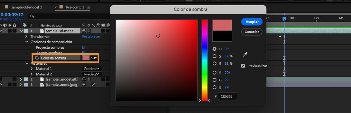Expand Material 2 properties
This screenshot has width=351, height=113.
[32, 74]
